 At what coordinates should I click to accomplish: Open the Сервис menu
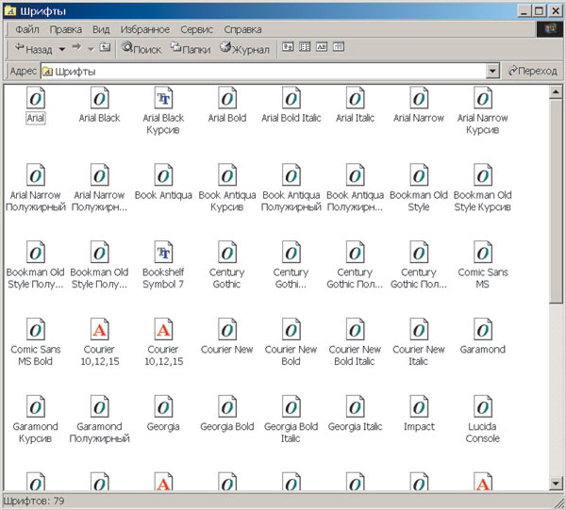pos(197,29)
